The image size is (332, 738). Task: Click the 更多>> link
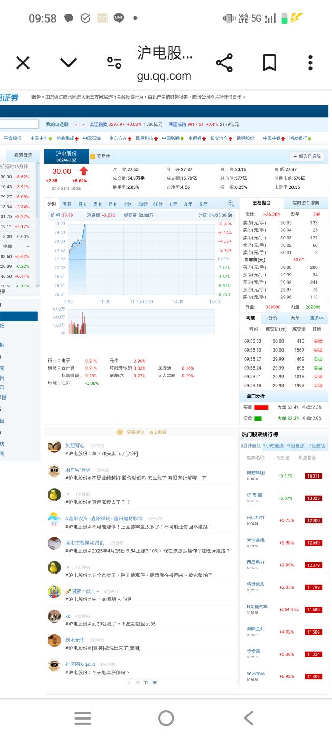[x=317, y=318]
